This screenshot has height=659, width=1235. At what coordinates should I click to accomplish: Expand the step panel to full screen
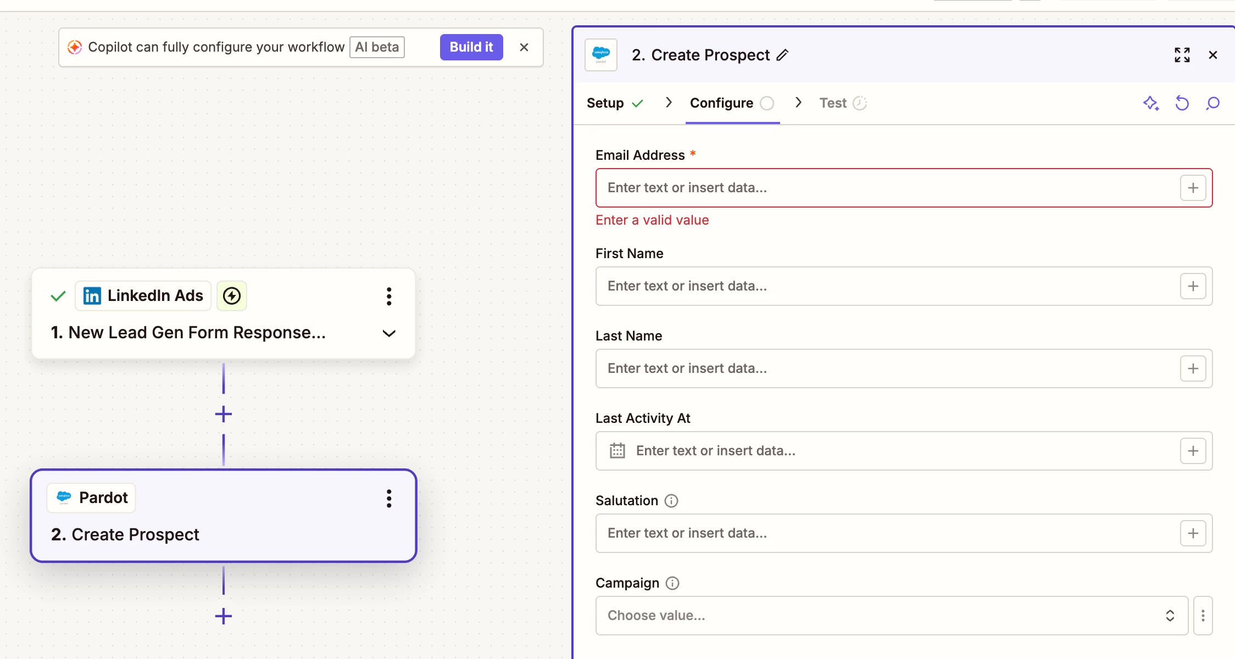(x=1182, y=55)
